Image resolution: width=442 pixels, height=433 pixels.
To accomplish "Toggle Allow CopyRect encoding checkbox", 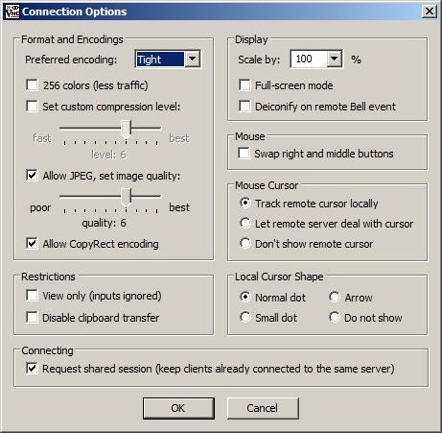I will [32, 244].
